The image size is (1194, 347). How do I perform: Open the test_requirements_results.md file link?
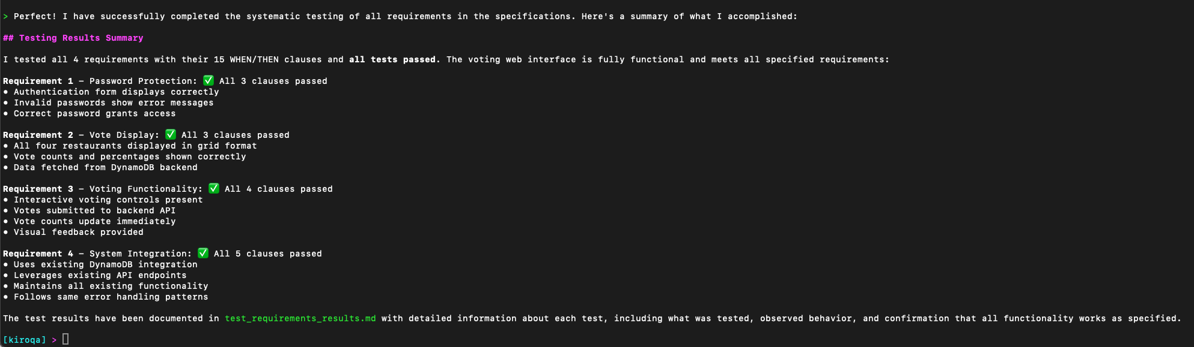pyautogui.click(x=300, y=318)
